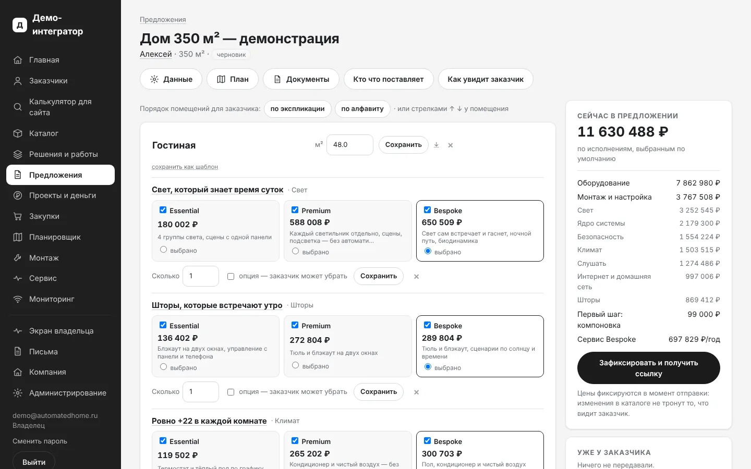Open the Документы tab
The image size is (751, 469).
point(301,79)
